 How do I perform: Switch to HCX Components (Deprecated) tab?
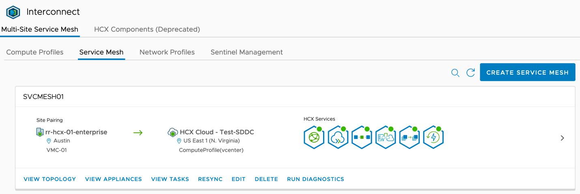click(x=147, y=29)
